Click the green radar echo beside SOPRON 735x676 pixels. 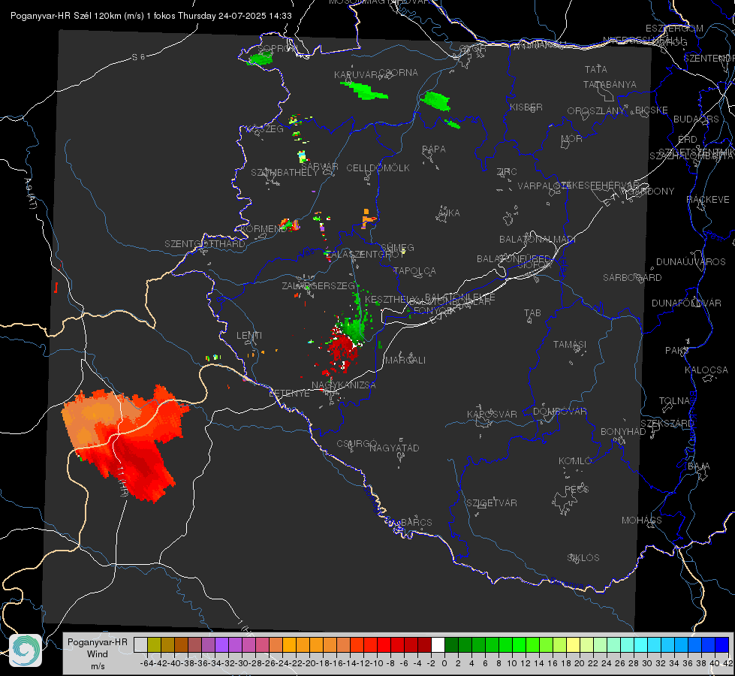pos(261,59)
